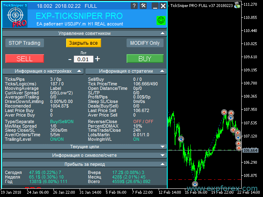Expand Информация о символе/счете arrow
This screenshot has height=197, width=263.
point(162,155)
